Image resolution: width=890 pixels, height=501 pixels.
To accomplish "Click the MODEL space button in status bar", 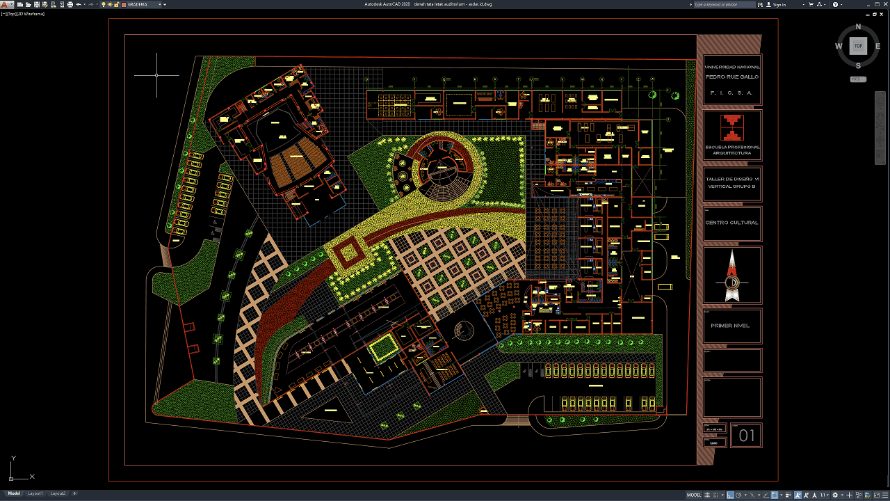I will coord(694,495).
